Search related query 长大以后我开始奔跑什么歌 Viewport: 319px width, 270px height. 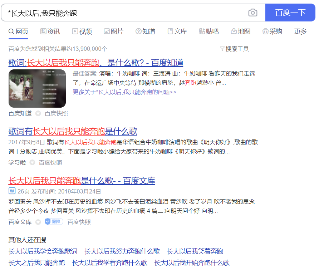[192, 263]
